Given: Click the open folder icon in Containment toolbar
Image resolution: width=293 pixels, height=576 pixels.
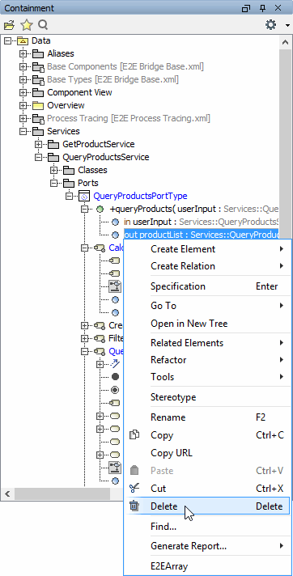Looking at the screenshot, I should click(9, 25).
